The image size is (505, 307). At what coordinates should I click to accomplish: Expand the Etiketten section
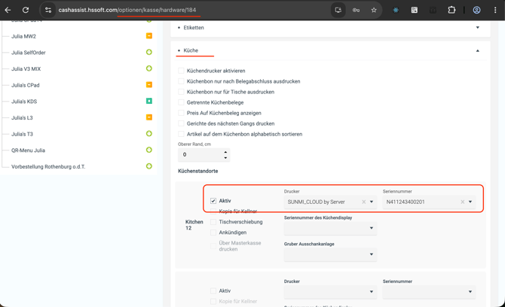(478, 28)
